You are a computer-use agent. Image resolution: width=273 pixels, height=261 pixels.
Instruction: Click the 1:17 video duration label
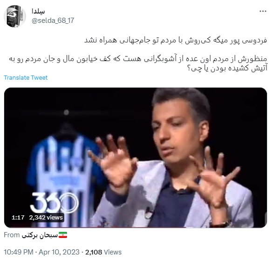coord(18,218)
